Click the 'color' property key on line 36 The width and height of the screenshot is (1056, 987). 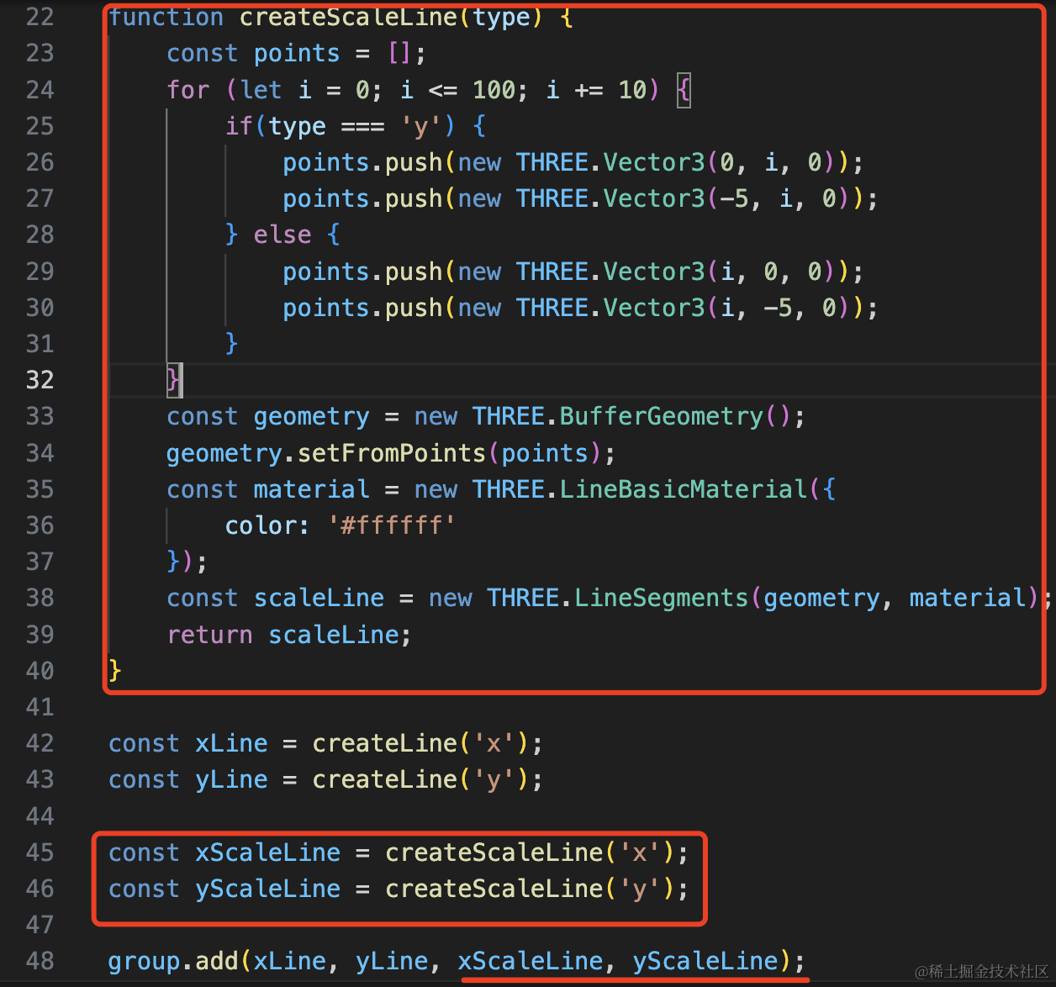261,525
